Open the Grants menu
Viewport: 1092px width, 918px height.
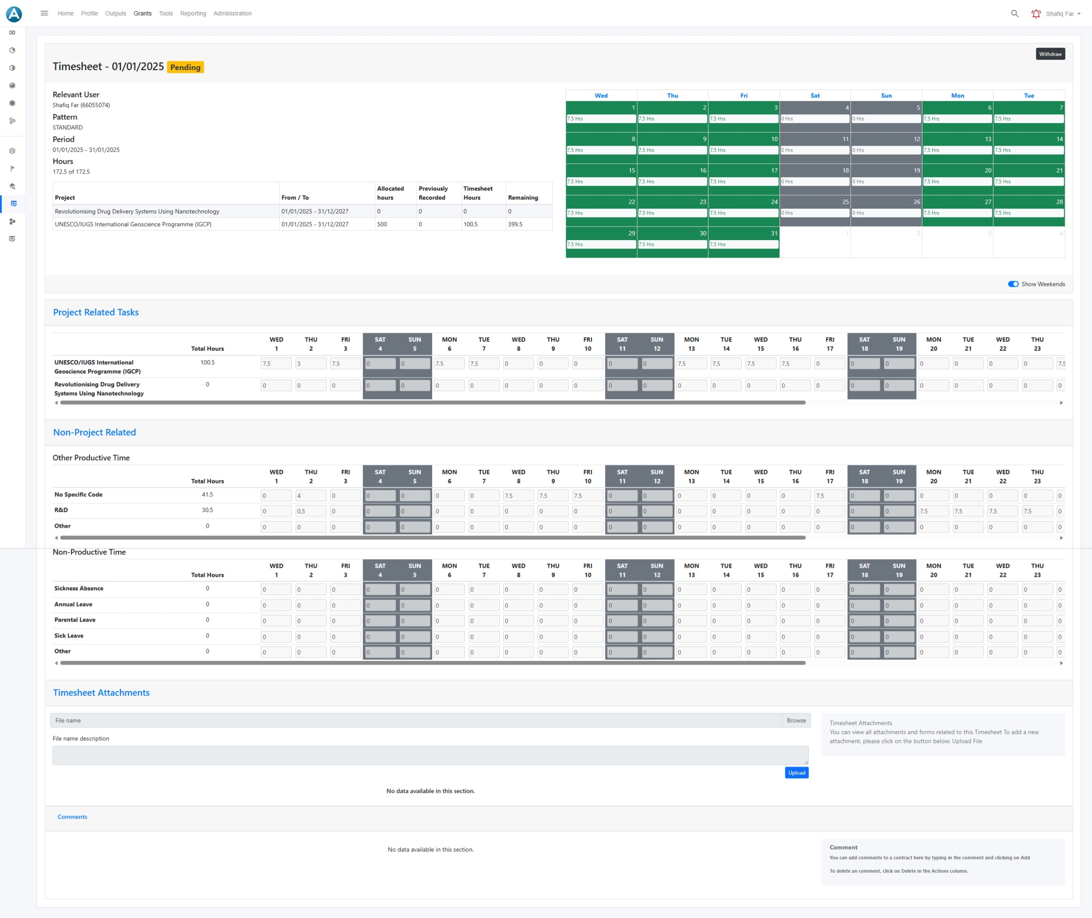click(x=142, y=13)
